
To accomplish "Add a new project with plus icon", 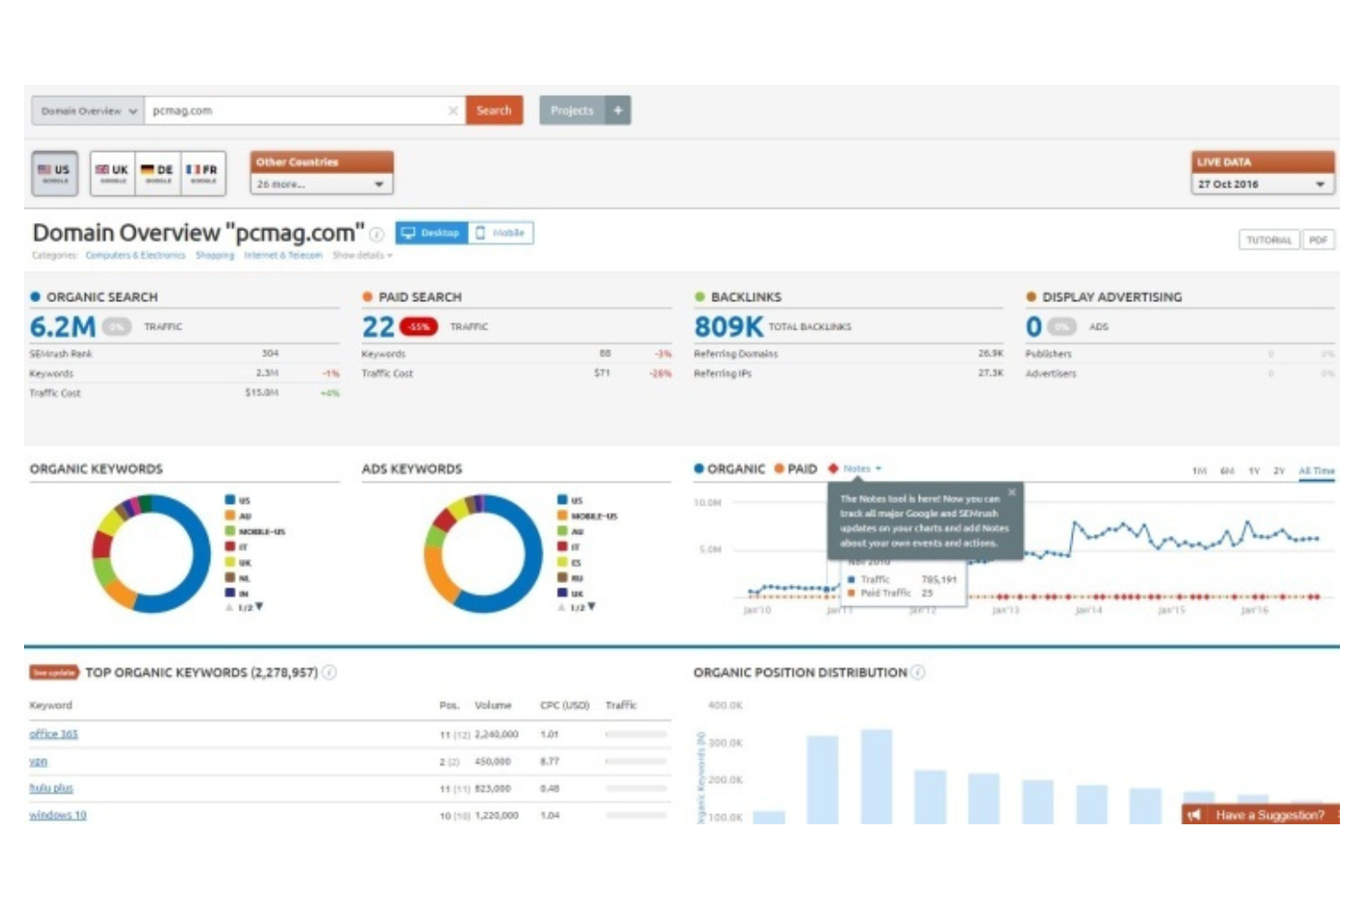I will pos(617,111).
